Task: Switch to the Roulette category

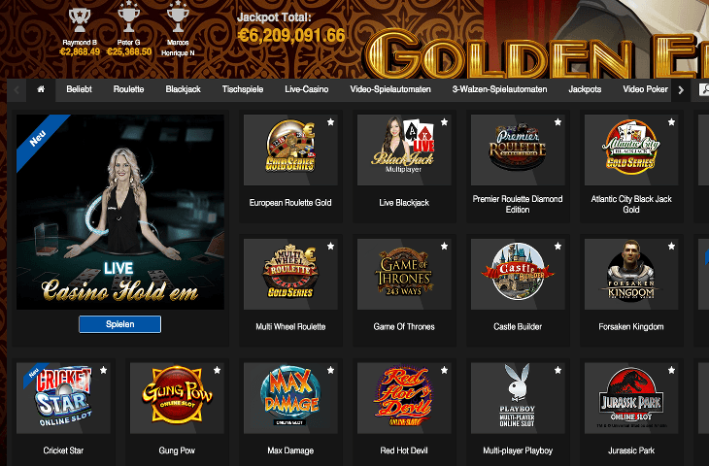Action: 128,89
